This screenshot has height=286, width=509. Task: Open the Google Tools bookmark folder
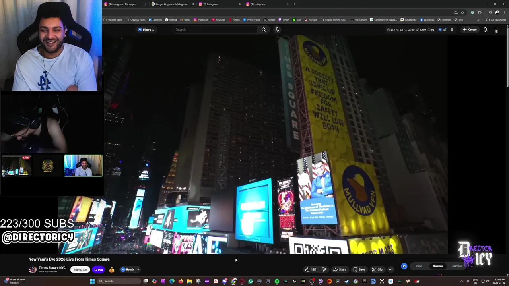(113, 20)
